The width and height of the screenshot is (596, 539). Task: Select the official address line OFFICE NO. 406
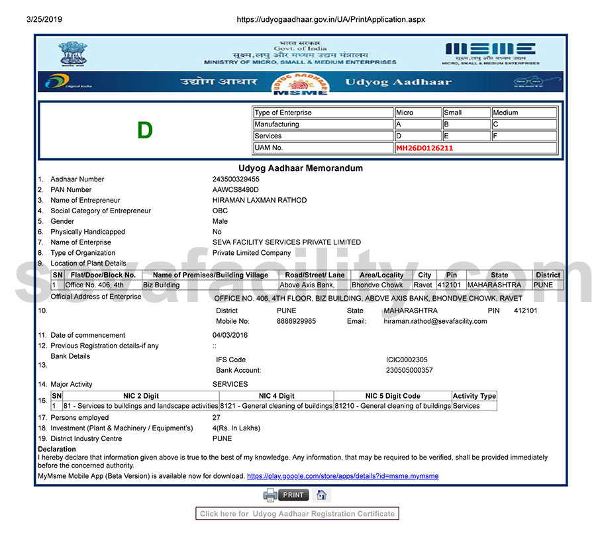tap(368, 299)
